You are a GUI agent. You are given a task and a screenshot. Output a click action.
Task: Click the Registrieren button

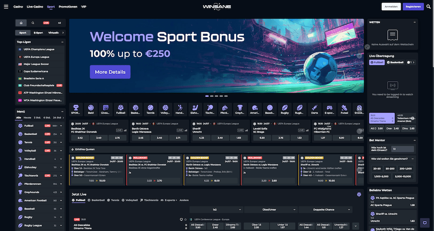tap(413, 7)
